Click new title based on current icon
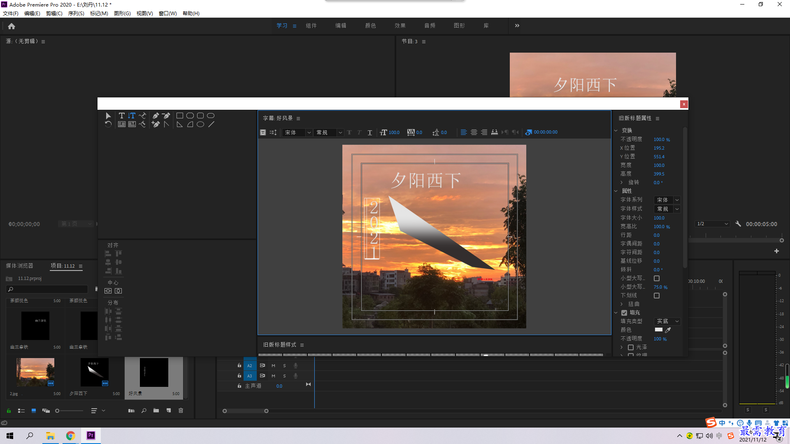The height and width of the screenshot is (444, 790). click(x=263, y=132)
